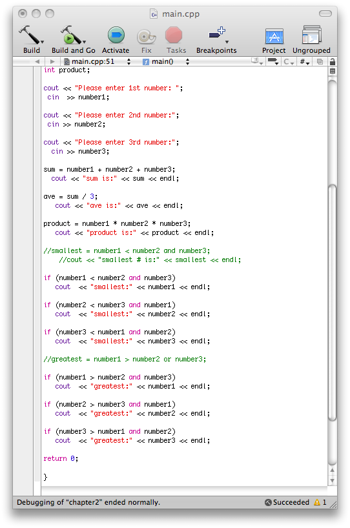Click the Ungrouped layout icon
This screenshot has height=528, width=350.
coord(311,35)
